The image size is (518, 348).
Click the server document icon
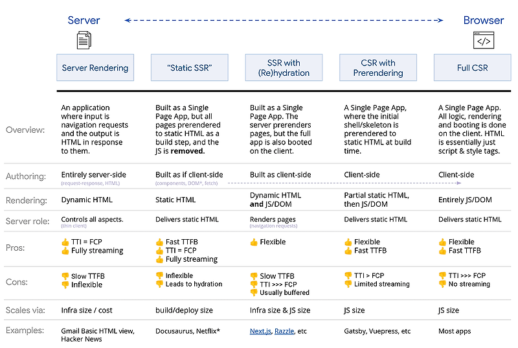(x=84, y=41)
